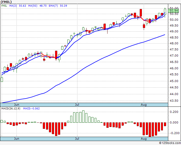Click the 50.00 price axis label
Image resolution: width=181 pixels, height=145 pixels.
click(x=174, y=20)
